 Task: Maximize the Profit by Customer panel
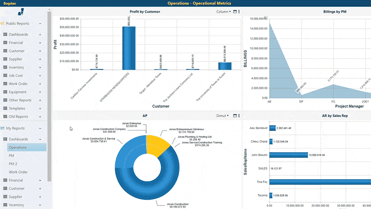point(235,12)
